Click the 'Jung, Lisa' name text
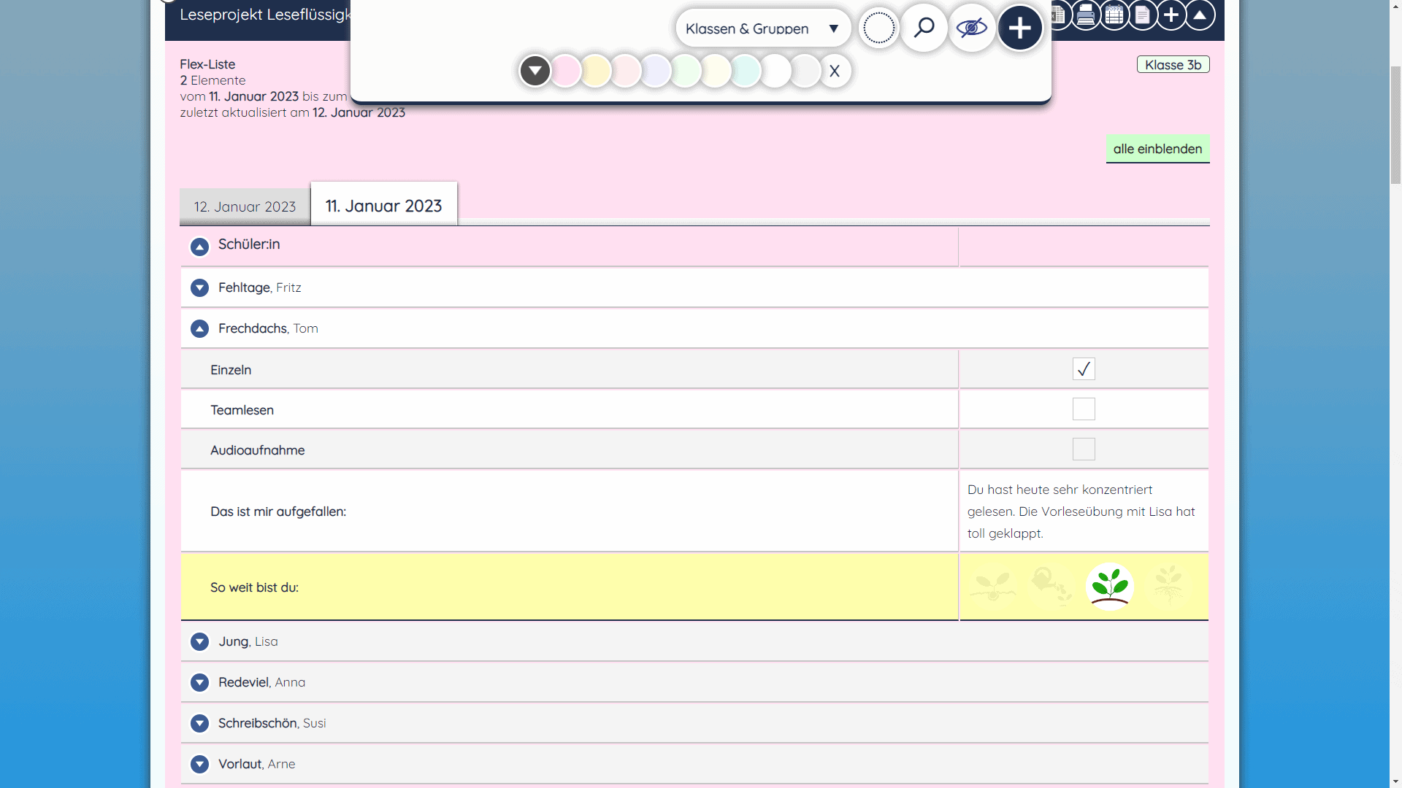The height and width of the screenshot is (788, 1402). [248, 642]
